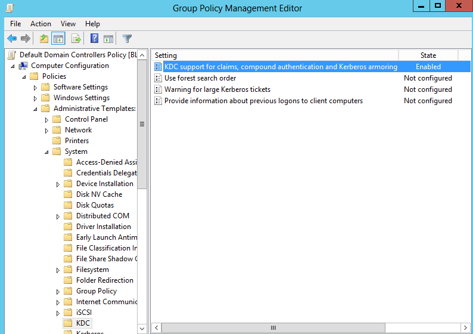Screen dimensions: 473x334
Task: Click the KDC support policy setting icon
Action: pyautogui.click(x=158, y=67)
